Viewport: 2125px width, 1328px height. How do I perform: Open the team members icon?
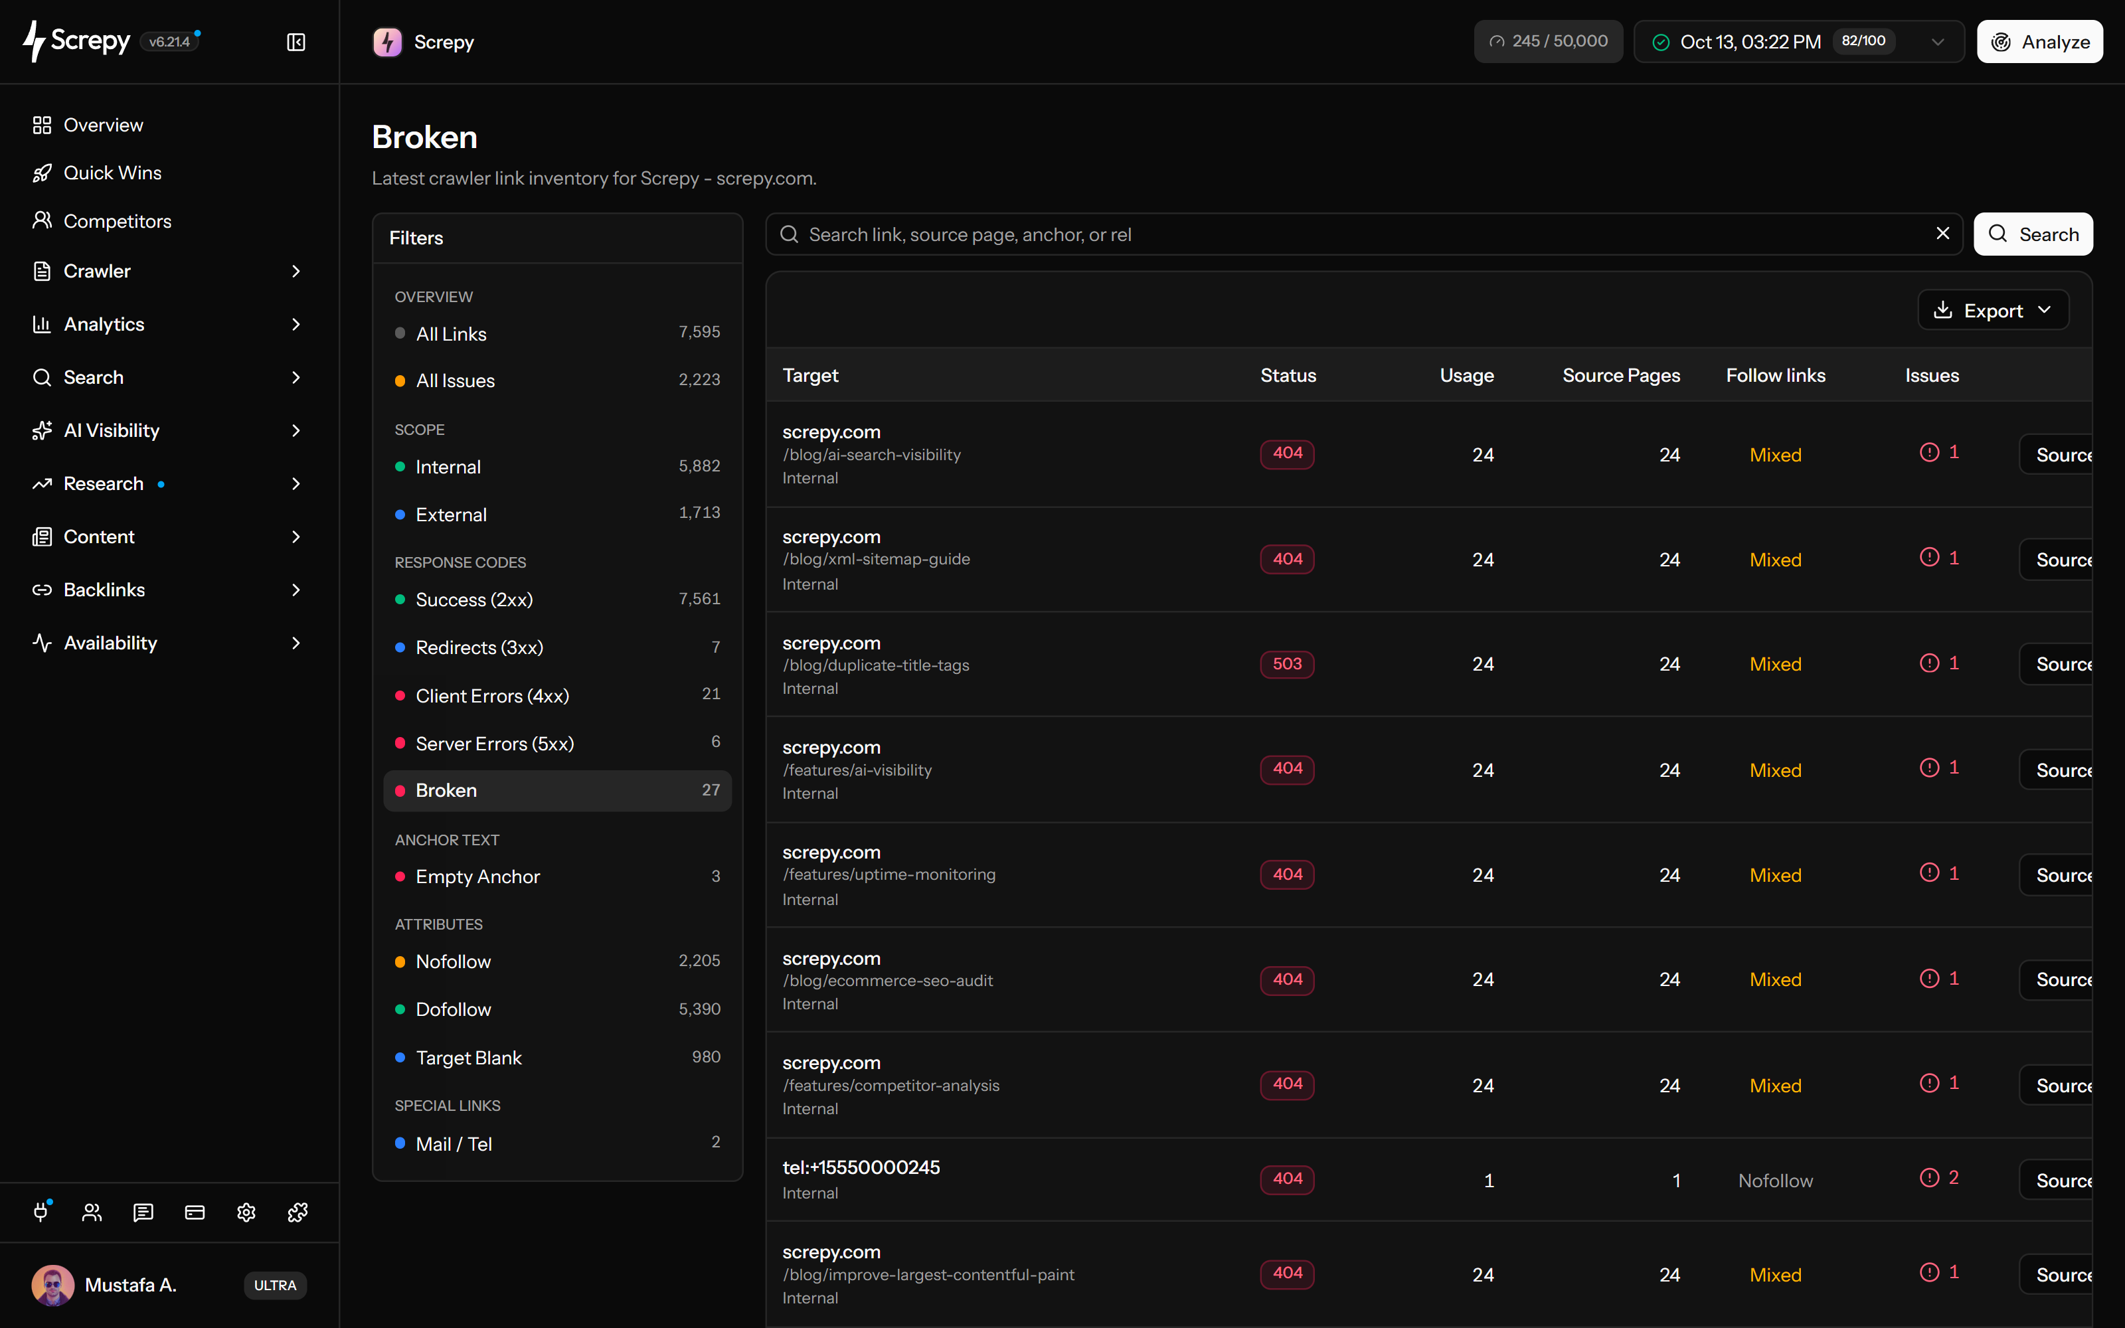coord(92,1212)
